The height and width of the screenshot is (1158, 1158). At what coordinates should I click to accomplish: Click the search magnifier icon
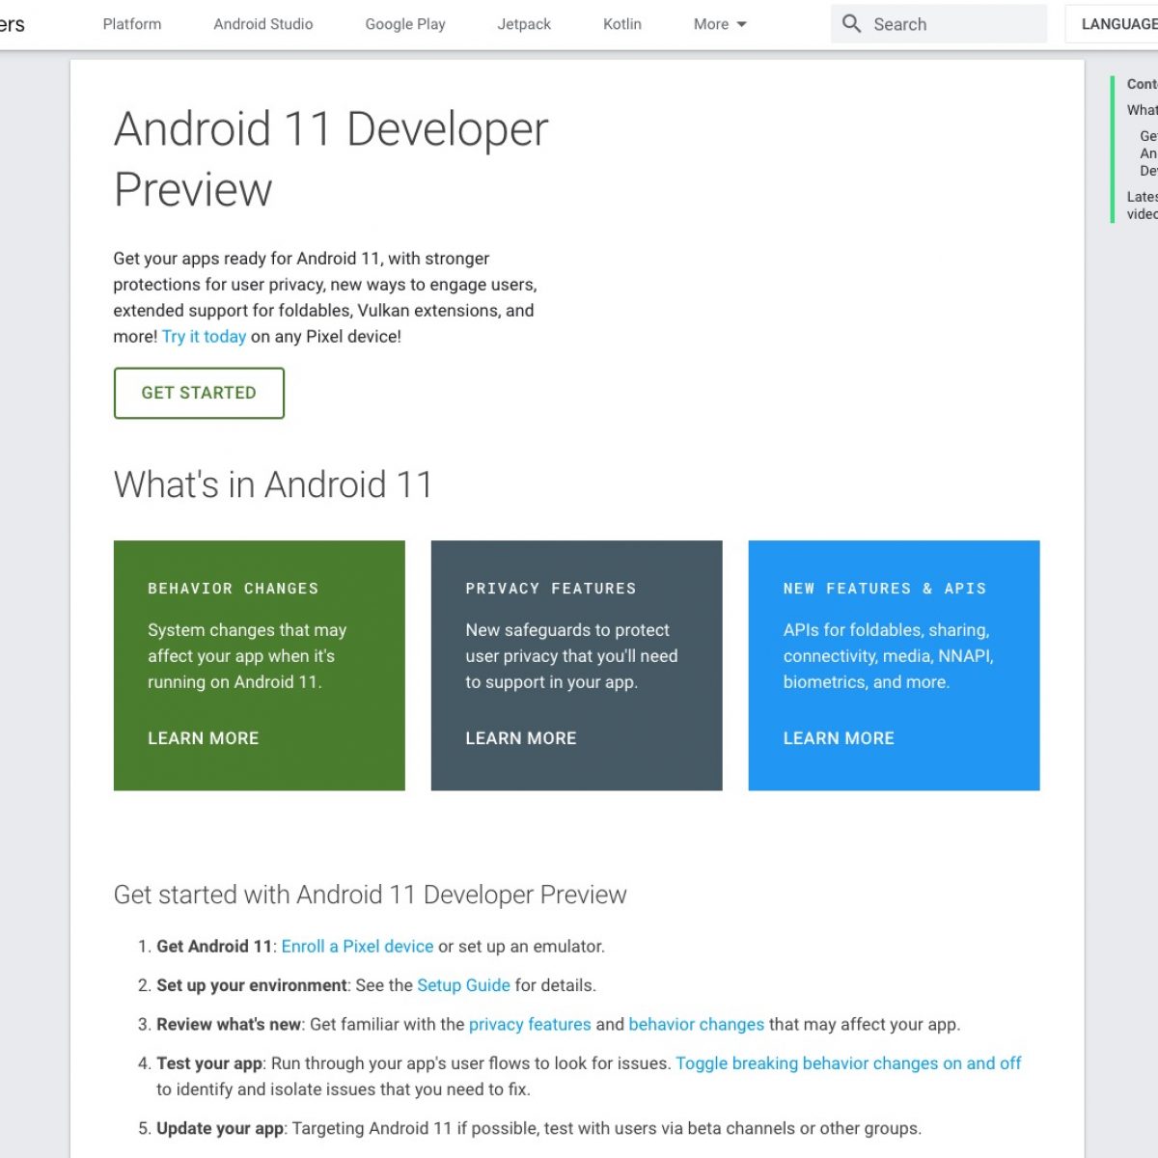851,24
